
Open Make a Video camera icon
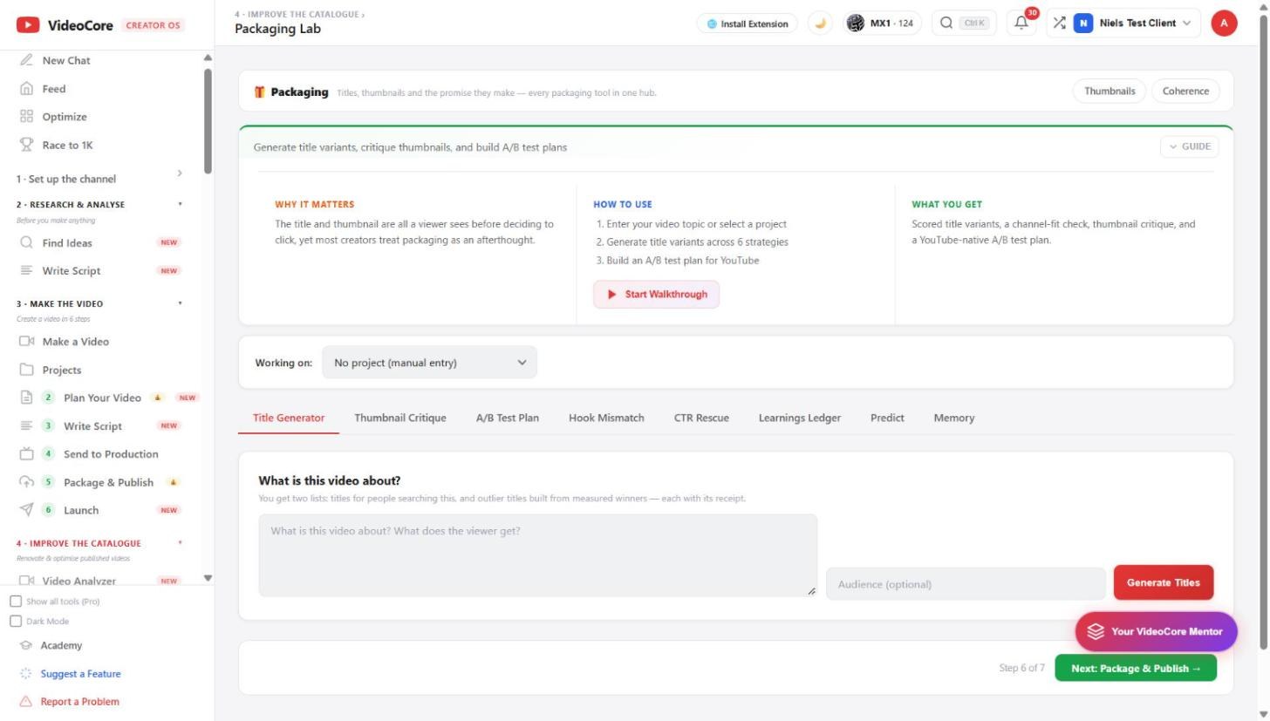click(26, 342)
